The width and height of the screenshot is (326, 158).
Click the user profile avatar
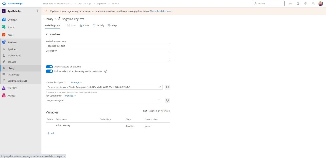coord(321,3)
